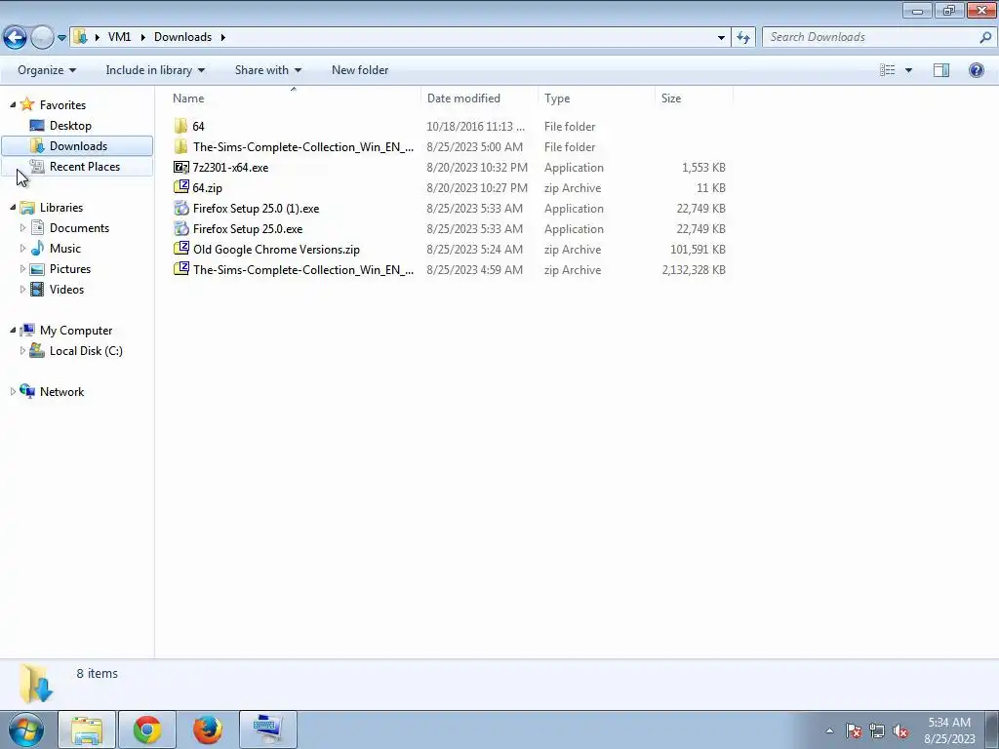
Task: Click 101,591 KB size cell
Action: click(698, 250)
